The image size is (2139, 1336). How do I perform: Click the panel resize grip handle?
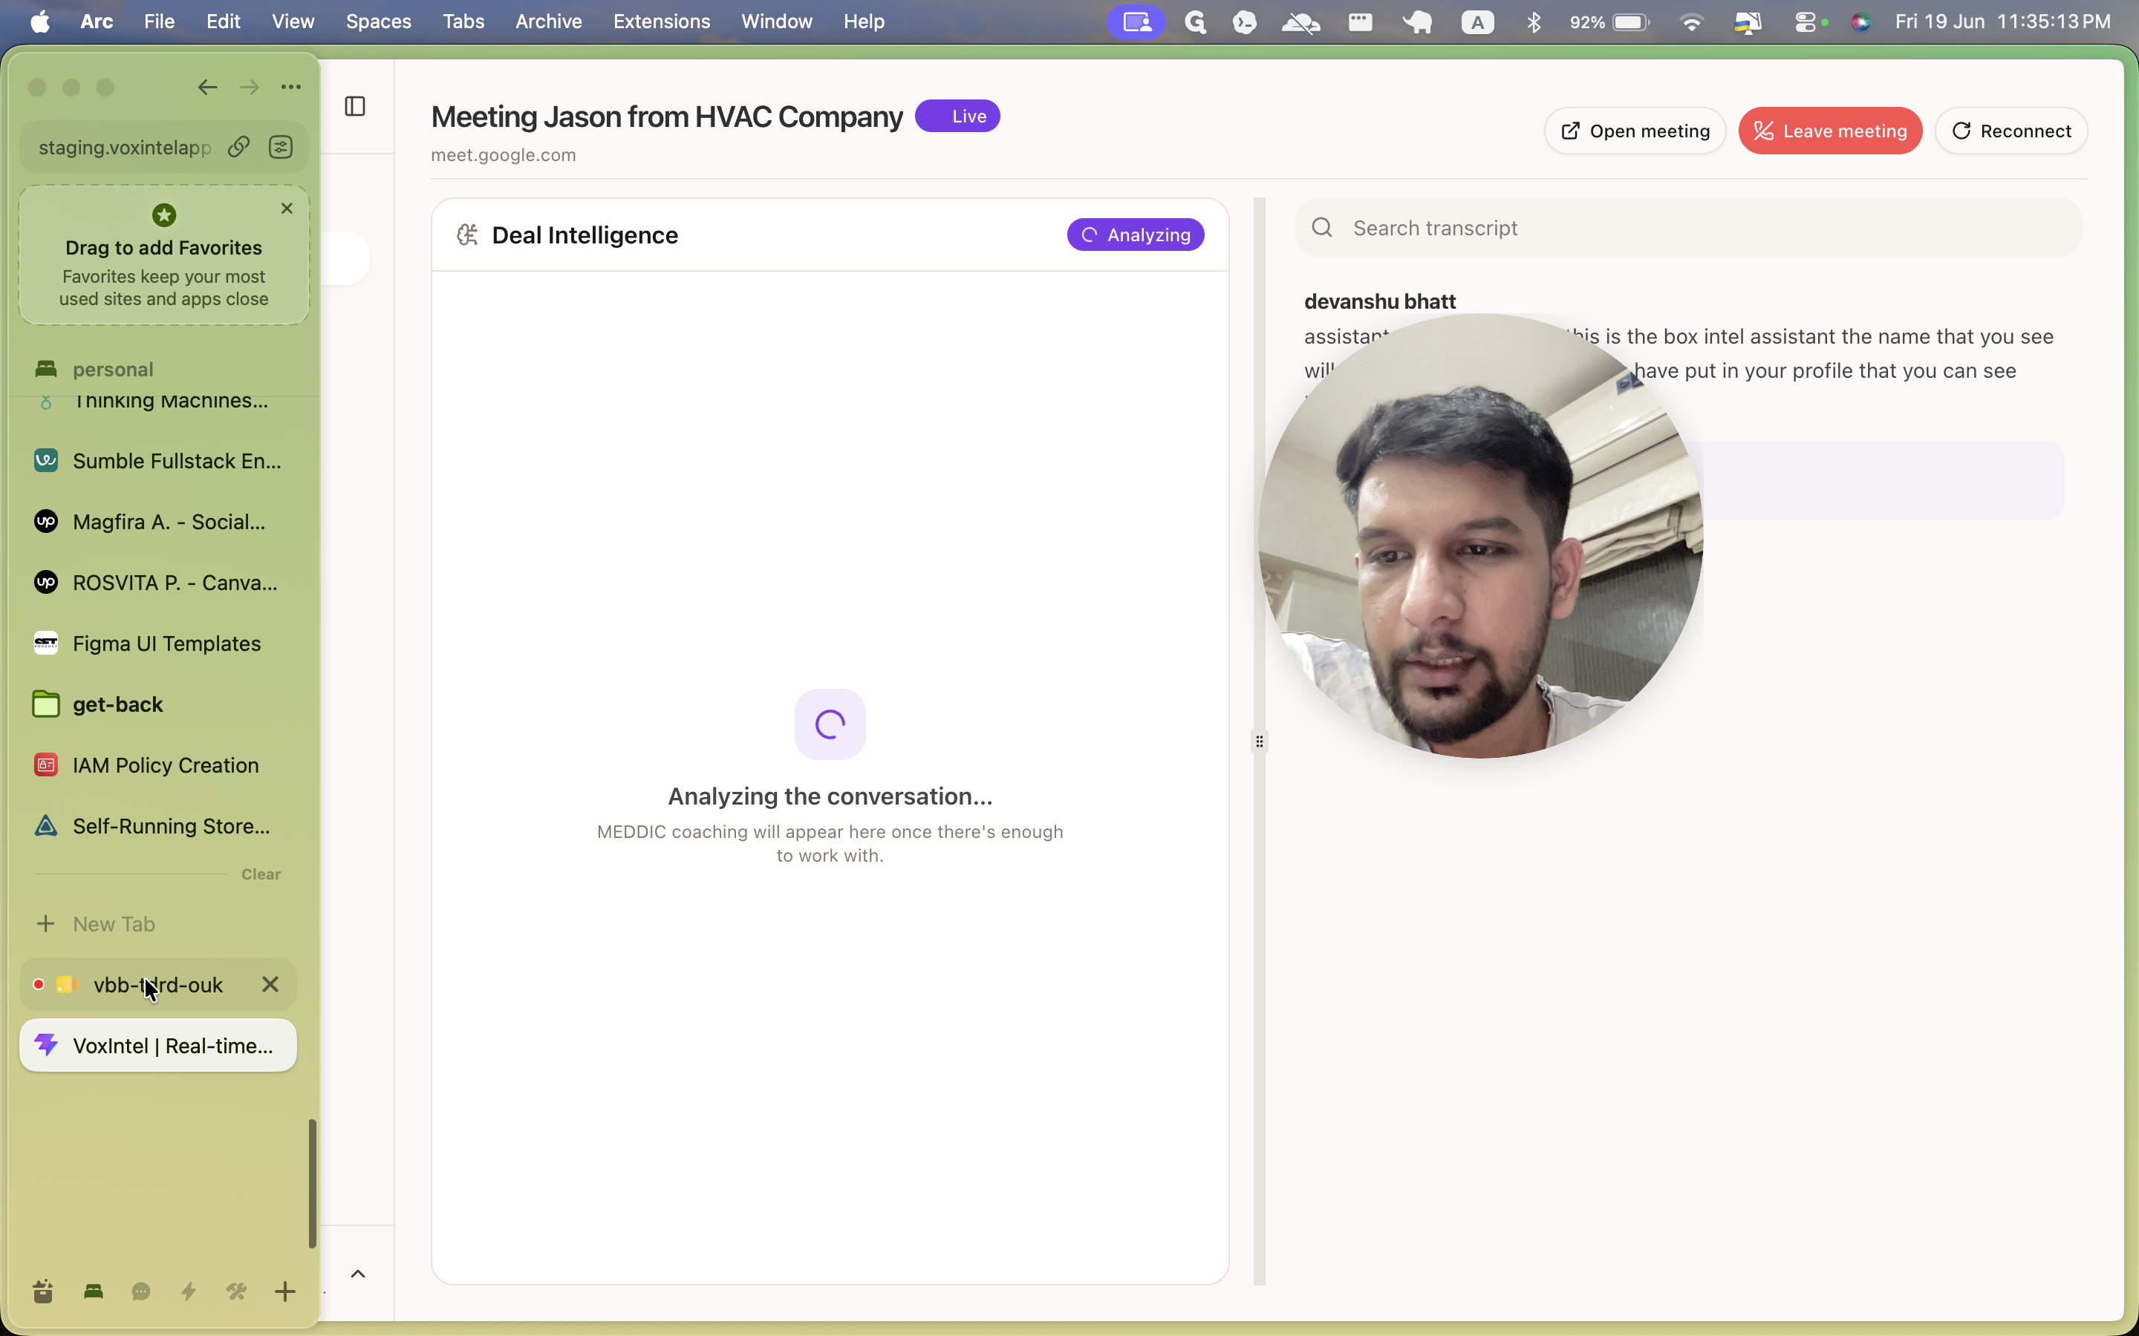(x=1260, y=741)
